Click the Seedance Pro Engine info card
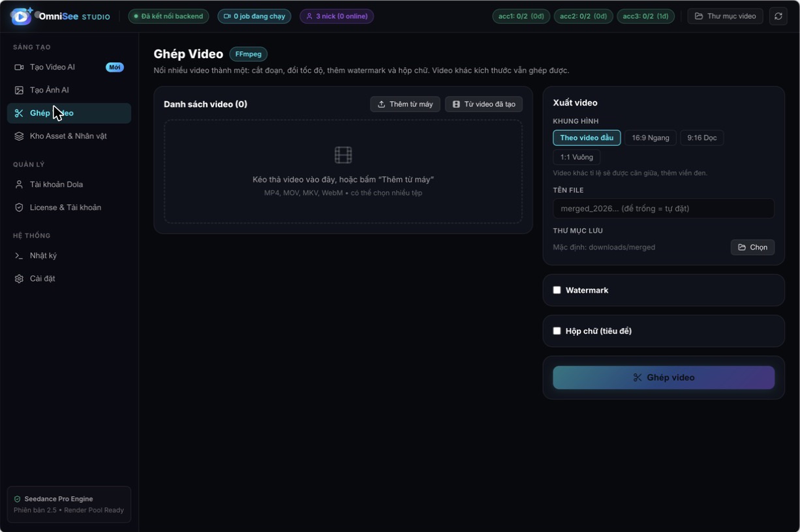This screenshot has height=532, width=800. tap(69, 505)
